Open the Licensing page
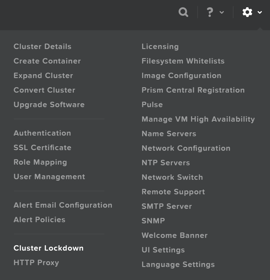Viewport: 270px width, 280px height. (160, 46)
